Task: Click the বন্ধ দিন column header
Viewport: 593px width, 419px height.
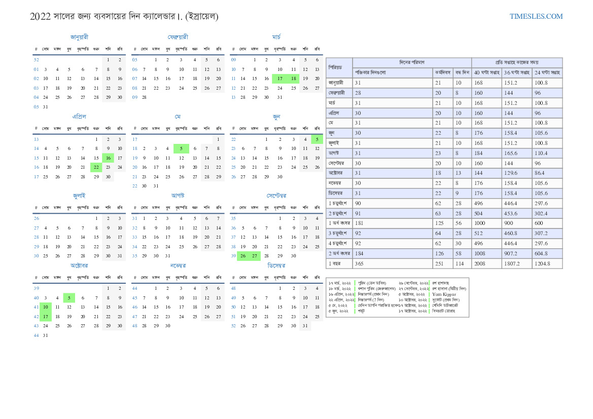Action: tap(462, 72)
